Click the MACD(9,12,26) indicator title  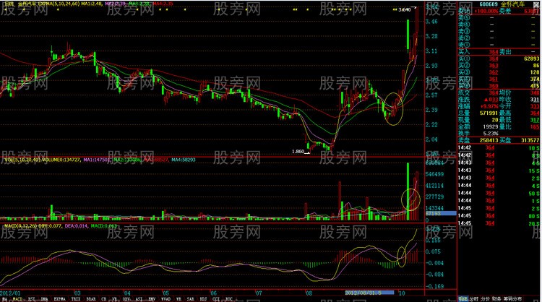(20, 225)
